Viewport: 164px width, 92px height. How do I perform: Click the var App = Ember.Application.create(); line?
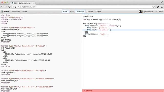pyautogui.click(x=102, y=20)
